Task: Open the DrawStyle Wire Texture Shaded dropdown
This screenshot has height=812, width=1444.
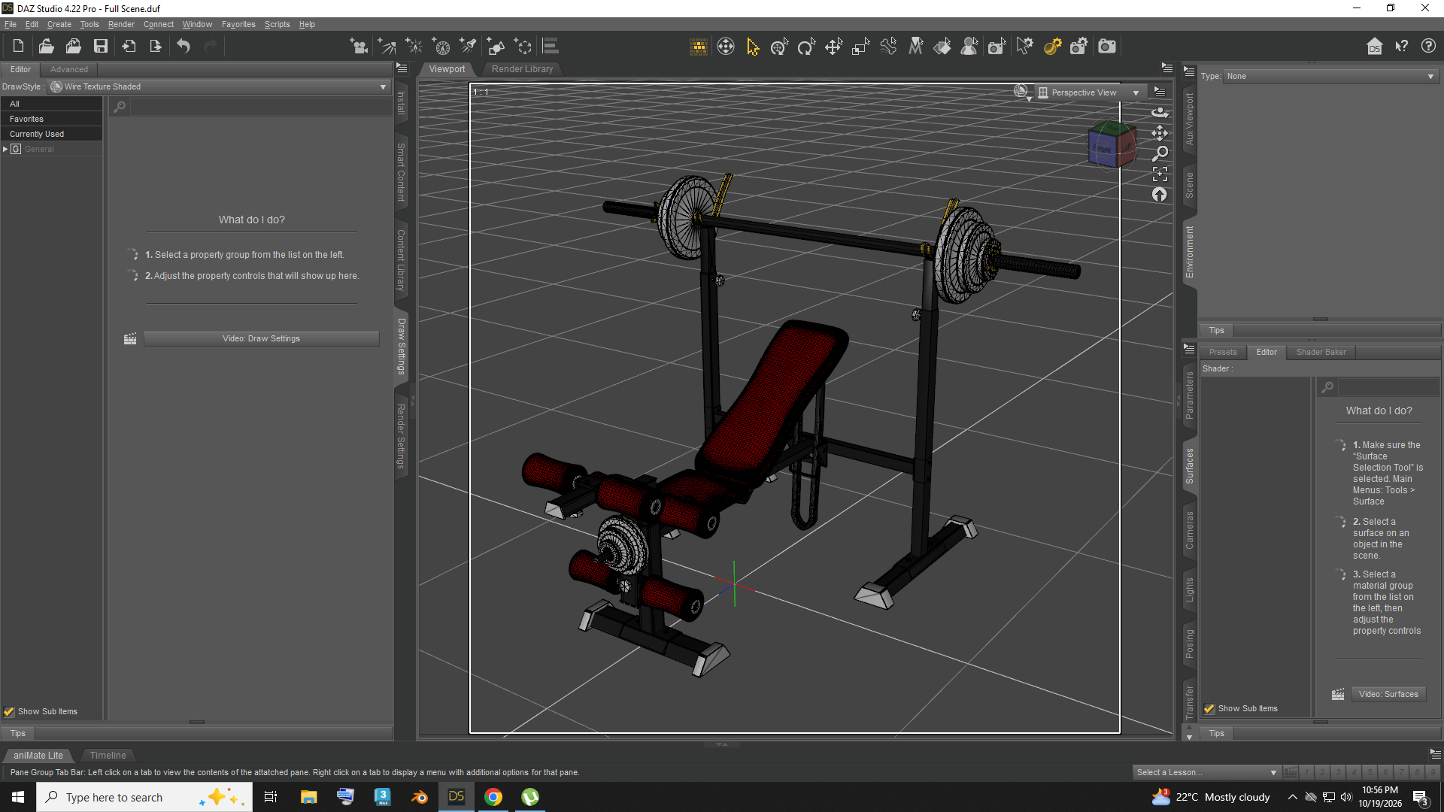Action: pos(219,86)
